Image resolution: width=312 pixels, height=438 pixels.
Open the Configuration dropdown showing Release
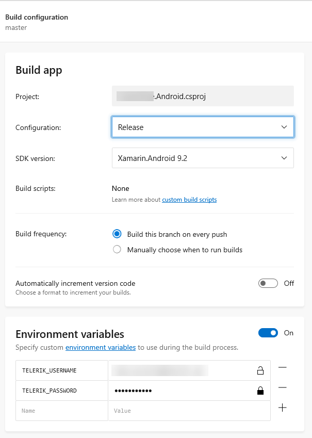pyautogui.click(x=203, y=127)
